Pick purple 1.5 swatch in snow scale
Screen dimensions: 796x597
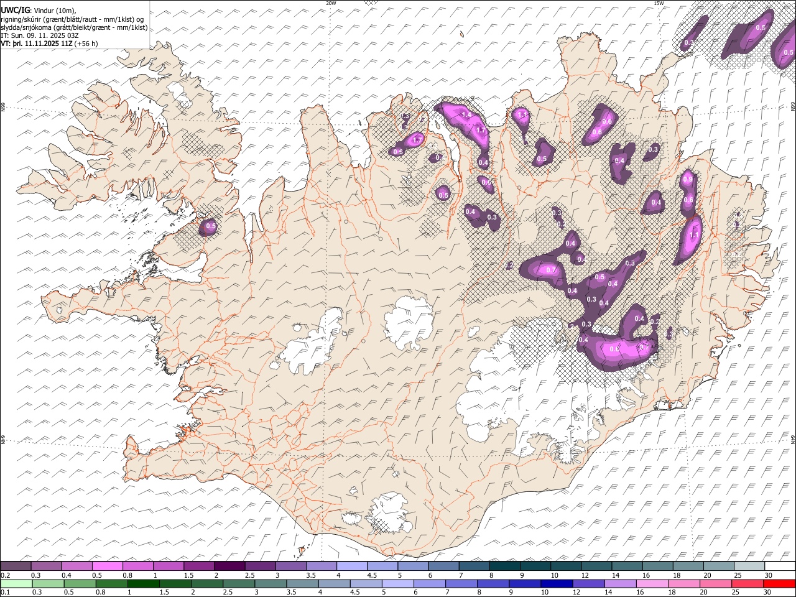click(198, 567)
